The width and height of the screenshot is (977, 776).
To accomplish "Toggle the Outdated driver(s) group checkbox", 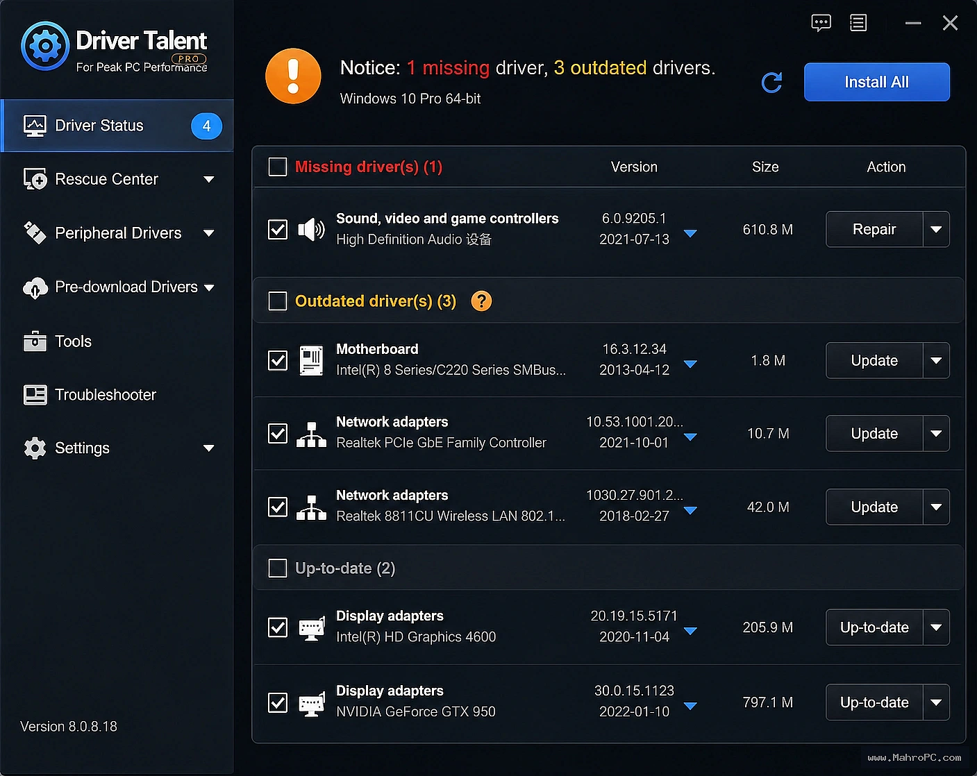I will coord(278,301).
